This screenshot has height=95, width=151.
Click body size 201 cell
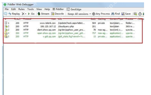(x=94, y=26)
